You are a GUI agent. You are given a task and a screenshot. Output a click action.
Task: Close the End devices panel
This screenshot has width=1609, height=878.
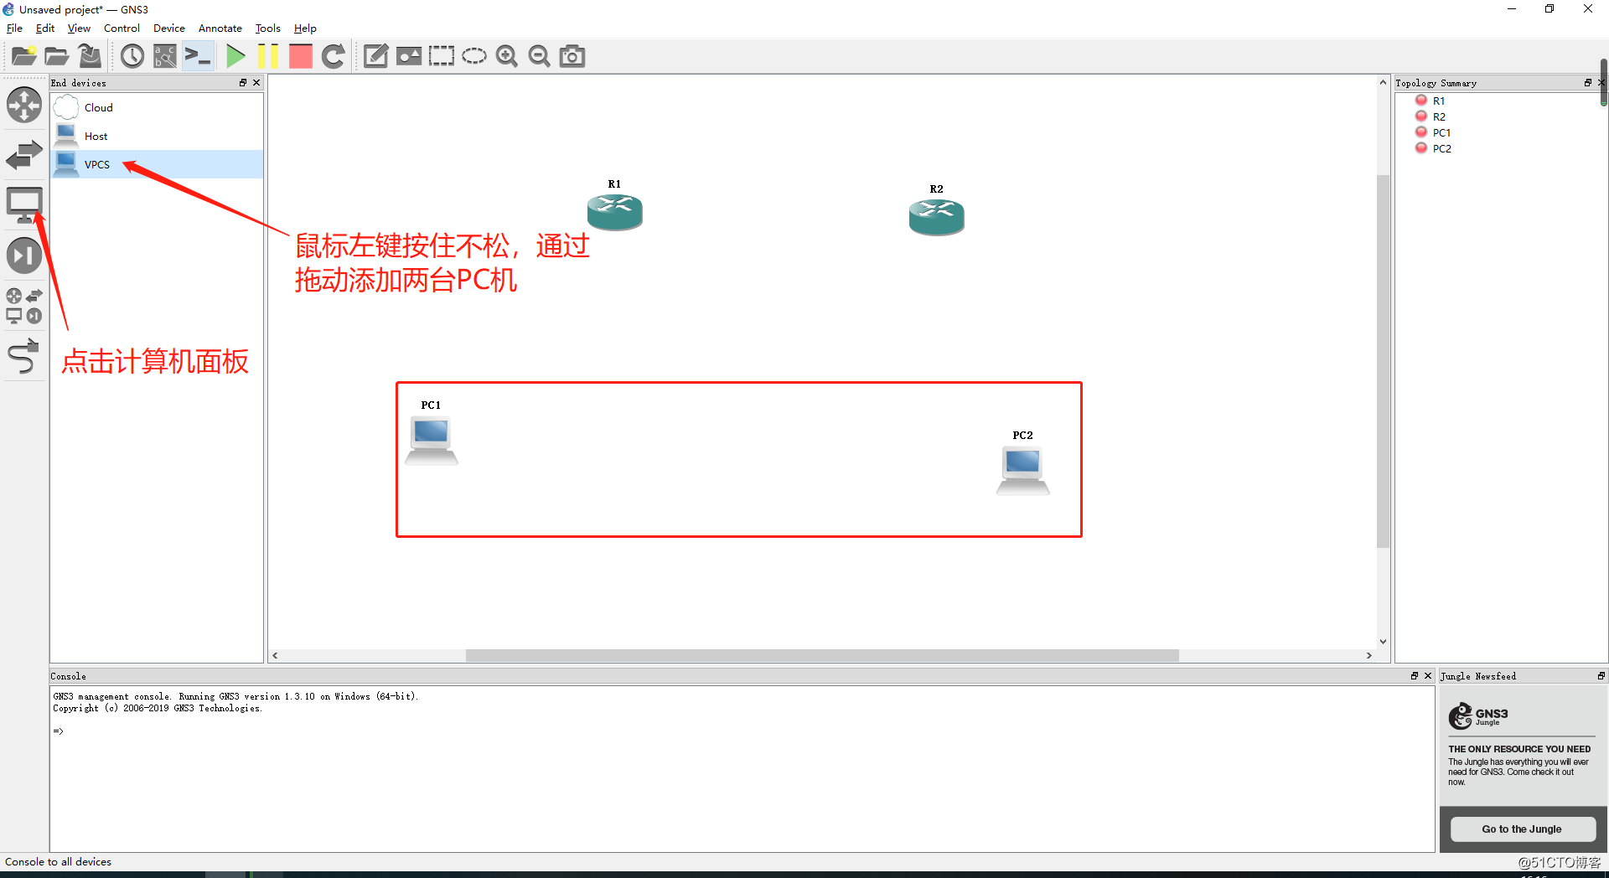pyautogui.click(x=256, y=82)
